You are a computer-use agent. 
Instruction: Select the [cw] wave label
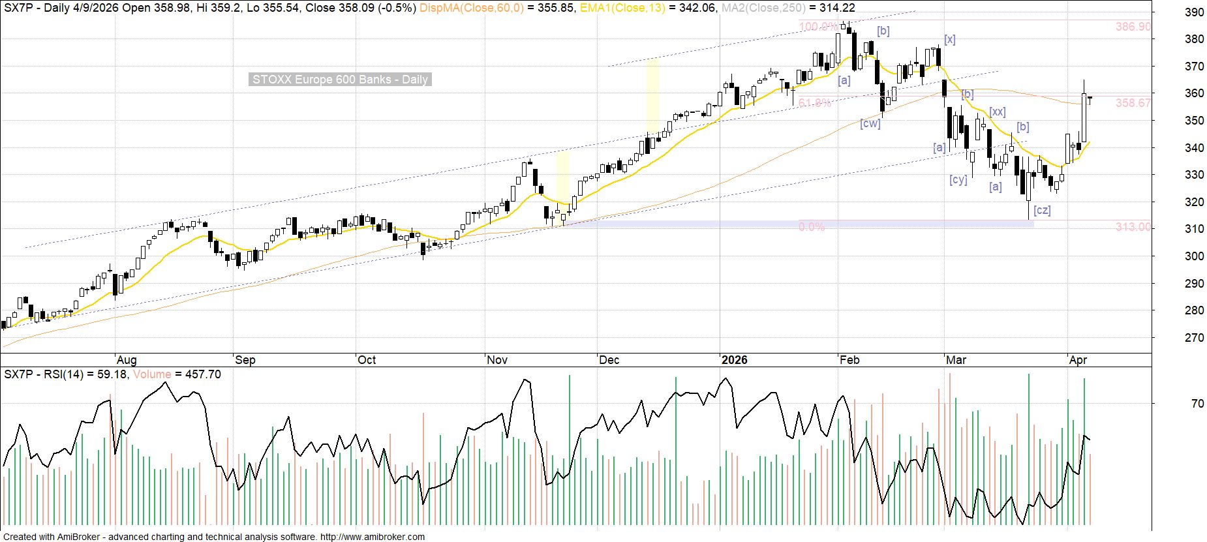point(870,123)
